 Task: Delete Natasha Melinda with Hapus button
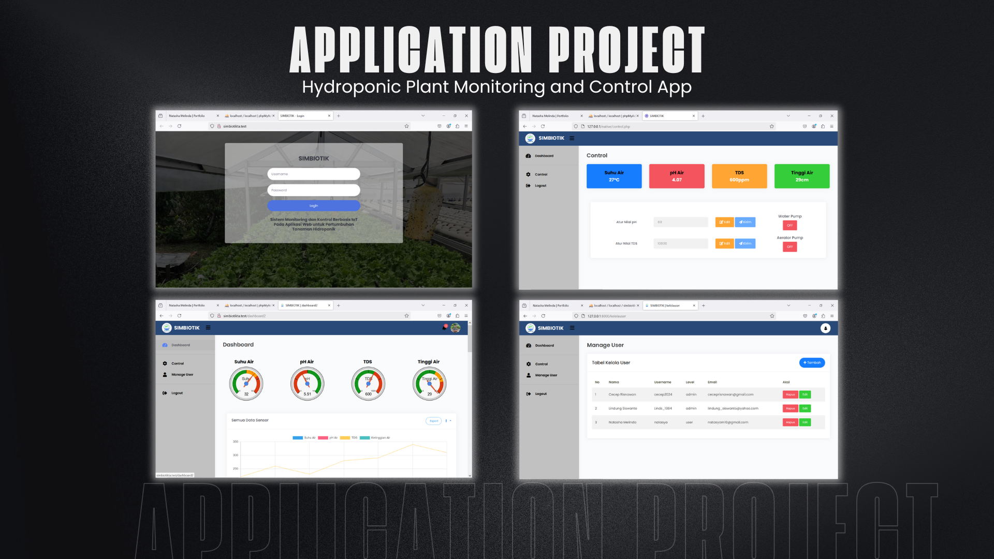(790, 422)
